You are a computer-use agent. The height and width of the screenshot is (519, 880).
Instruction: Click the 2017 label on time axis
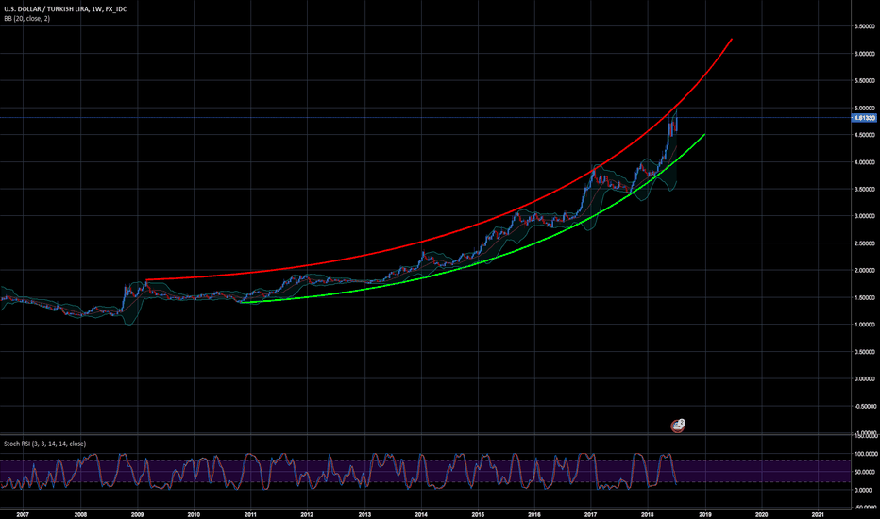(591, 514)
